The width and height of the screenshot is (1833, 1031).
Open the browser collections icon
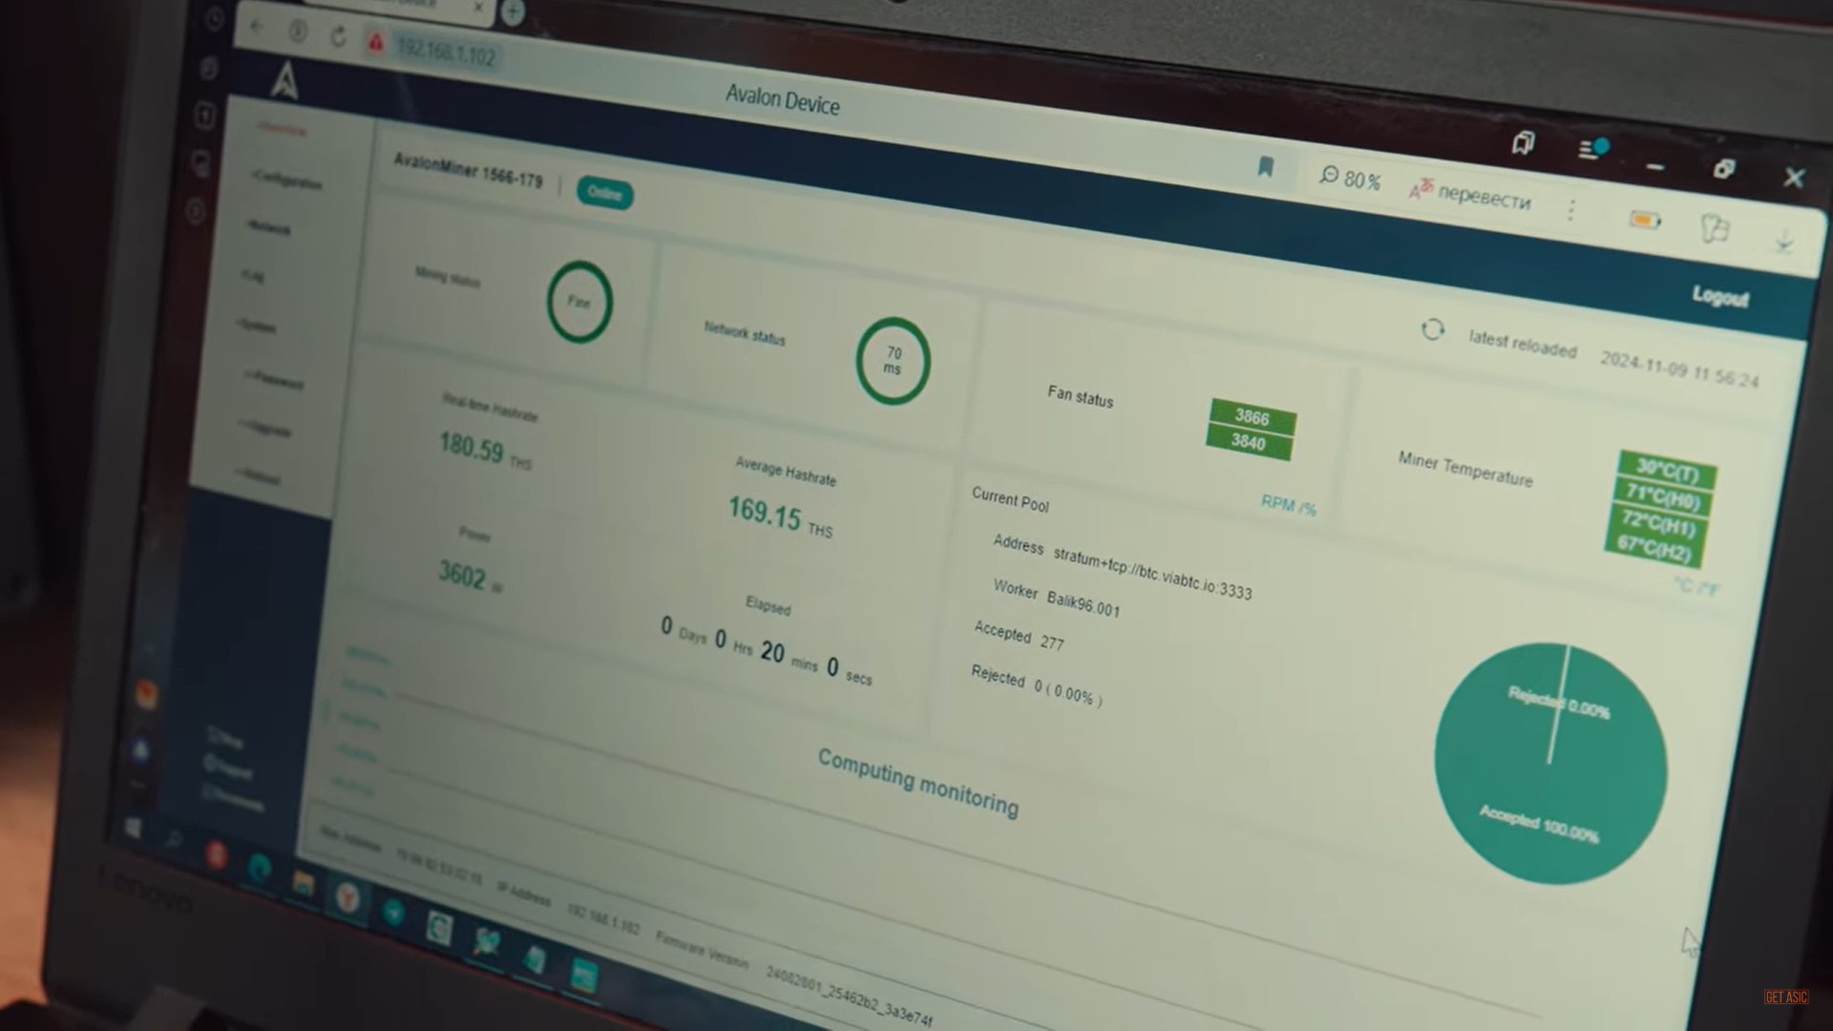tap(1523, 144)
